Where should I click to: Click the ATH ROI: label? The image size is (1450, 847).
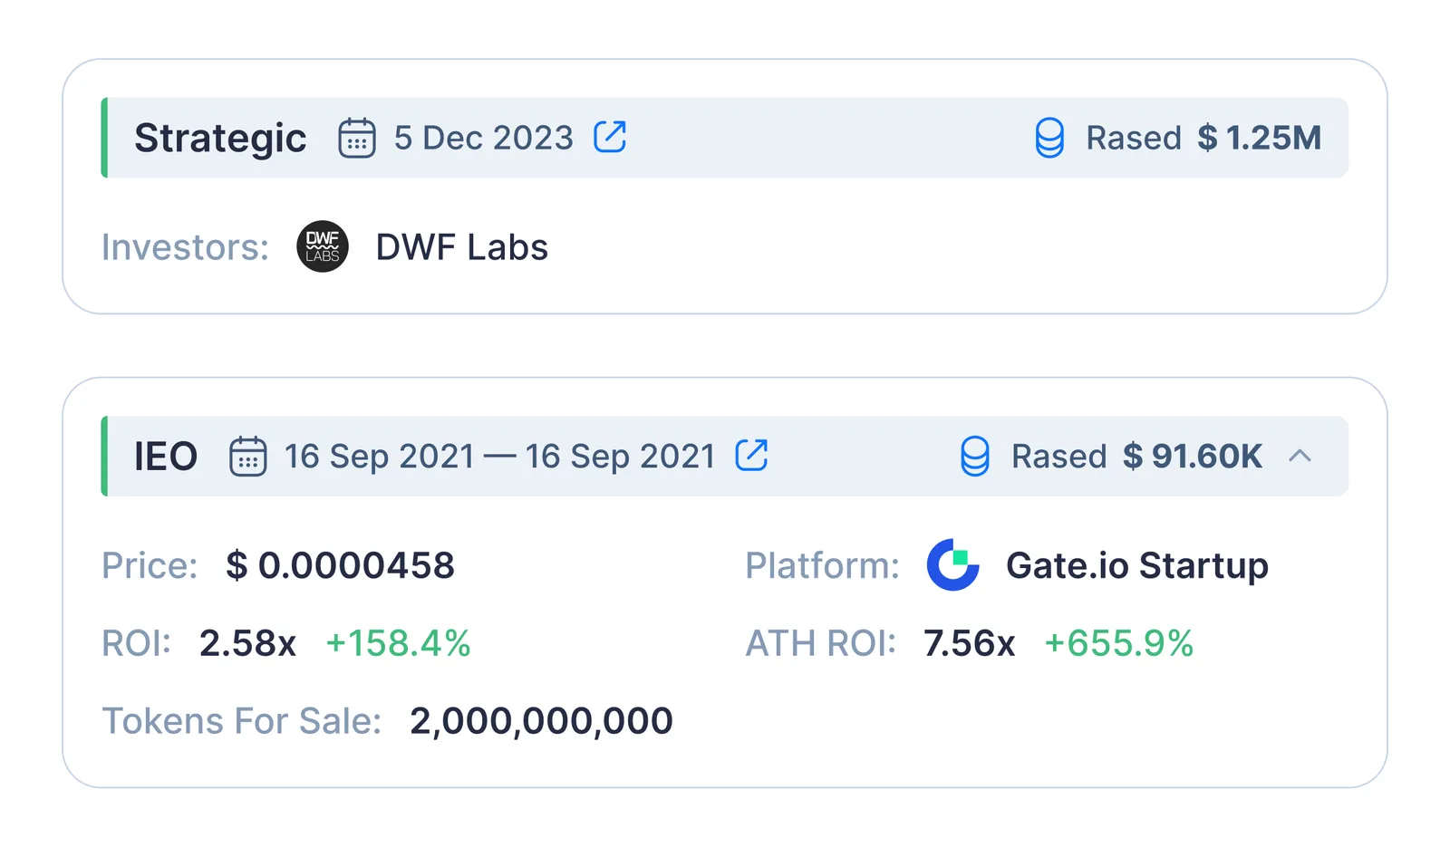(820, 643)
